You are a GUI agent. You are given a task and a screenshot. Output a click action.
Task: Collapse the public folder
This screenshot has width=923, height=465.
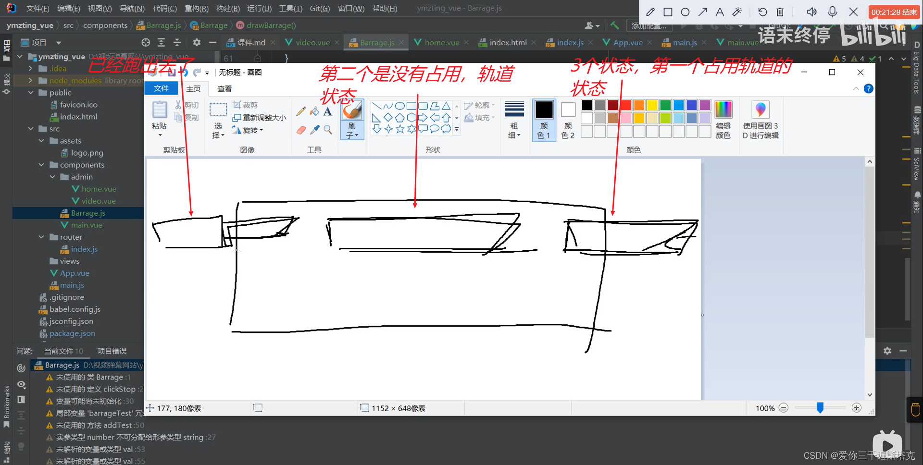click(x=30, y=93)
